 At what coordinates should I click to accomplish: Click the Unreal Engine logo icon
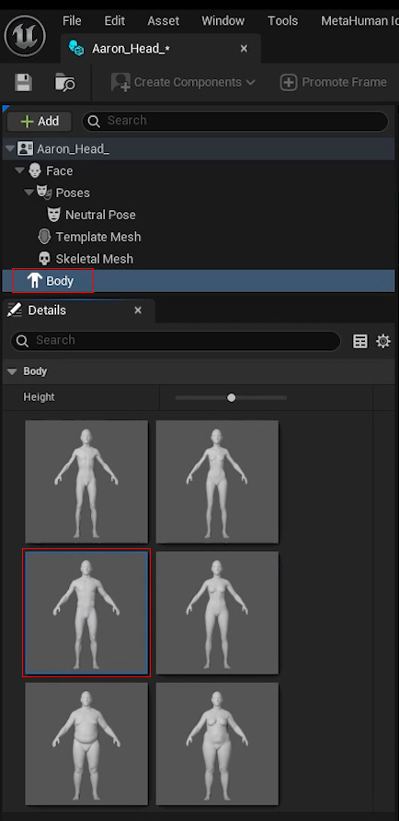pyautogui.click(x=25, y=36)
